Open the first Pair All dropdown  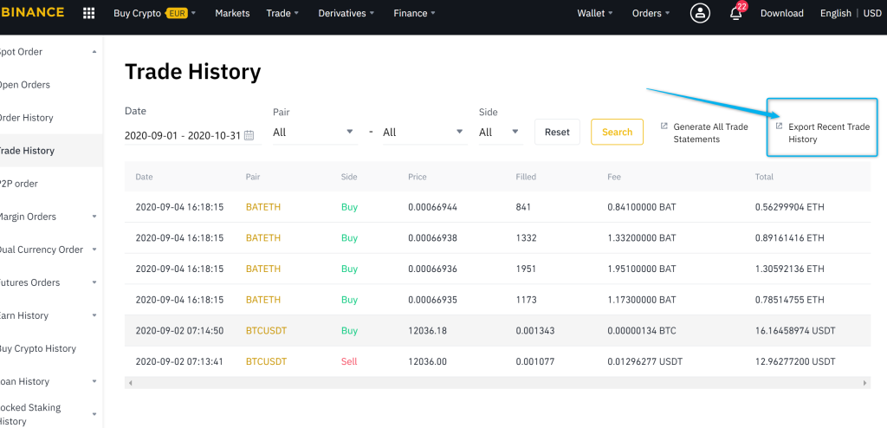click(x=314, y=133)
